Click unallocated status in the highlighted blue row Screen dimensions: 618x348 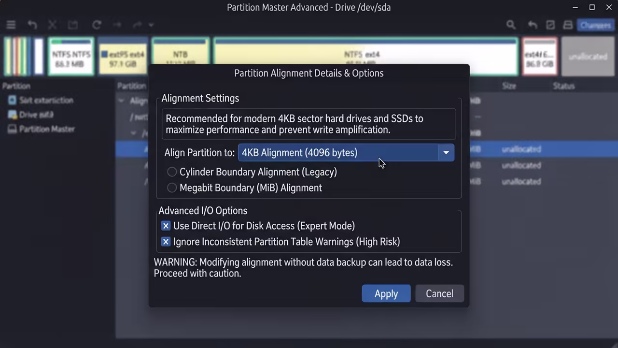coord(521,149)
